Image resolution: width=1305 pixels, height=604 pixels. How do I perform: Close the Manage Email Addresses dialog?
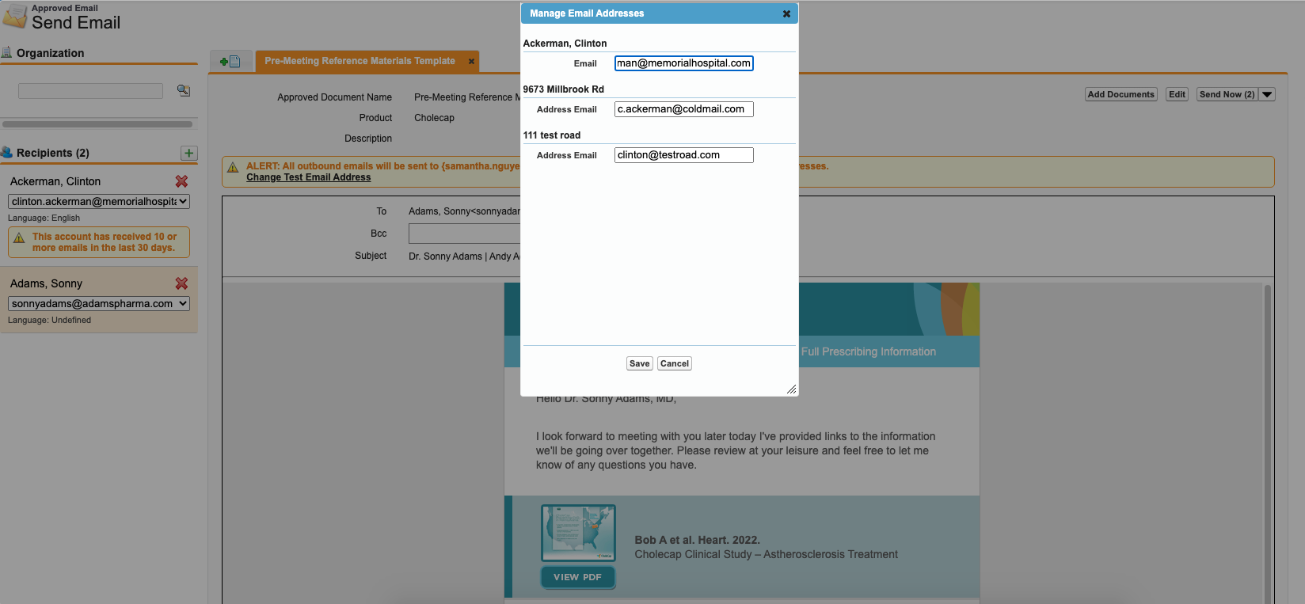786,13
